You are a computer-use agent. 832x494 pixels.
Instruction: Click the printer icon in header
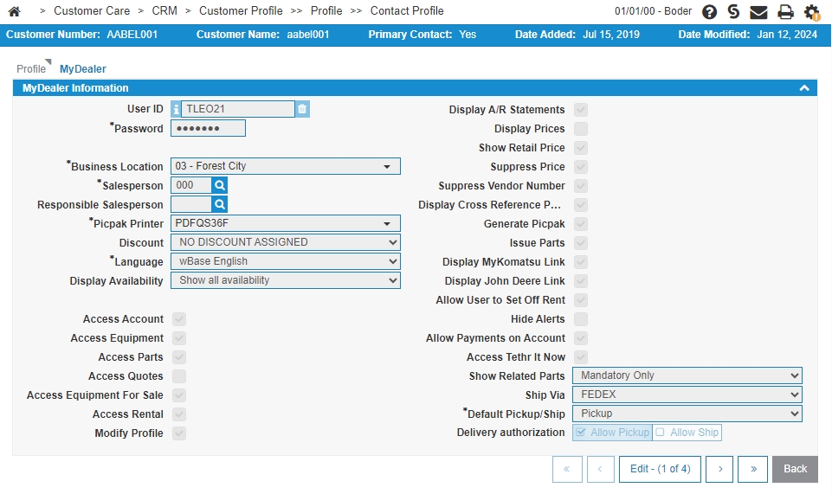coord(785,11)
